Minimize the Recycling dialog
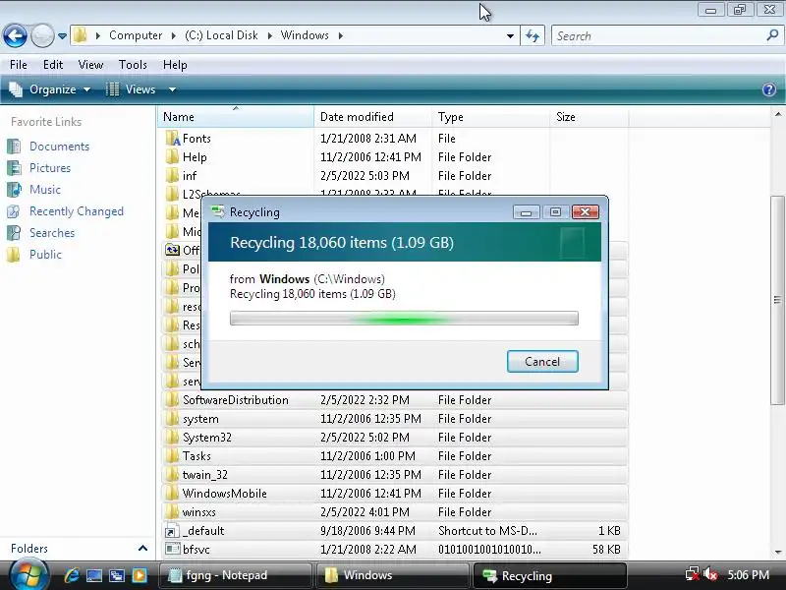Image resolution: width=786 pixels, height=590 pixels. click(x=526, y=212)
